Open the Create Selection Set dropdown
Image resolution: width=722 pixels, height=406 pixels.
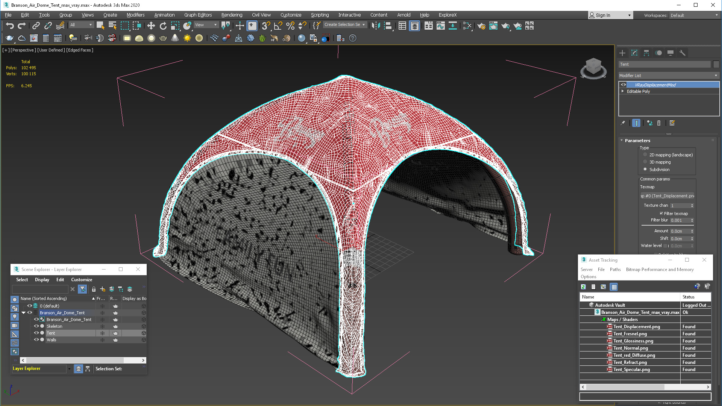345,25
